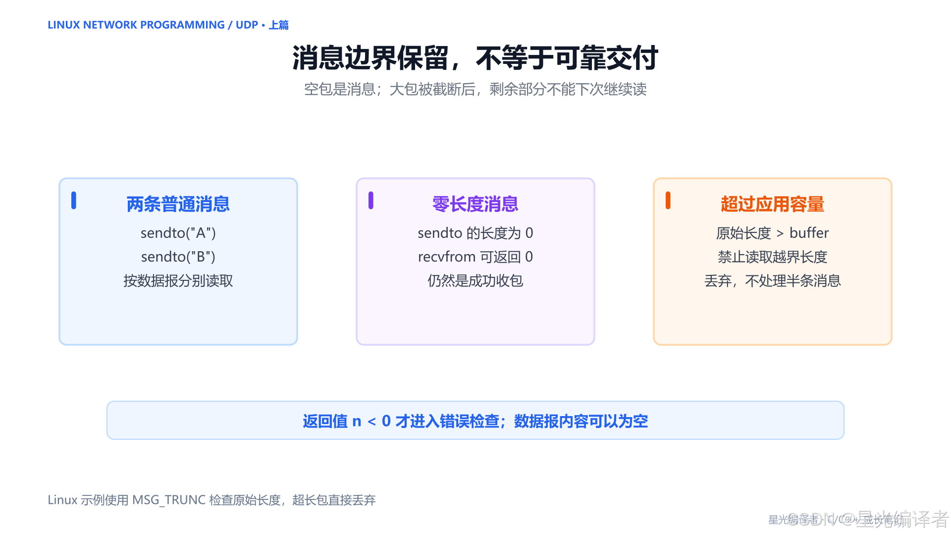Click the text '丢弃，不处理半条消息'

(x=772, y=281)
